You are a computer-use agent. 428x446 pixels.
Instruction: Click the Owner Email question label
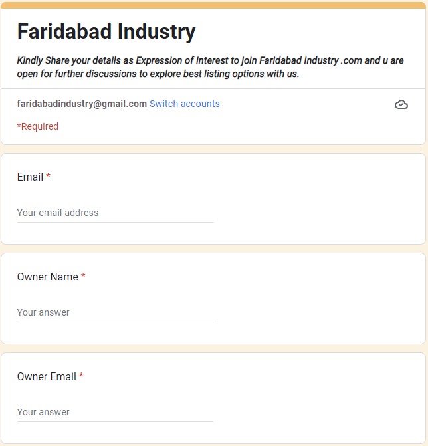(x=47, y=376)
